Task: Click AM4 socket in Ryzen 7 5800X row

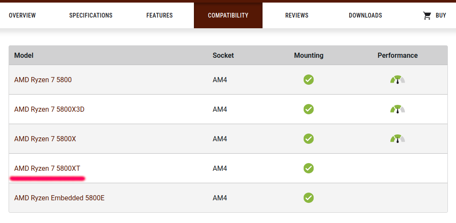Action: 220,139
